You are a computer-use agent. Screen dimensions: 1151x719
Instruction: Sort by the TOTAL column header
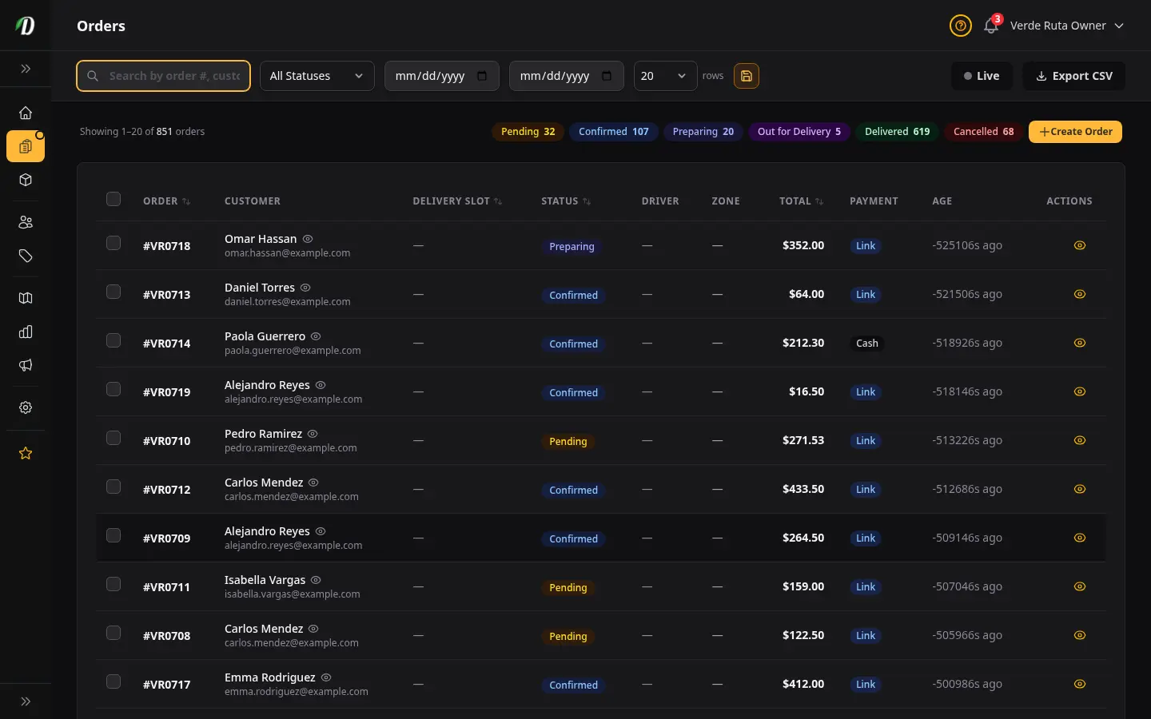801,201
